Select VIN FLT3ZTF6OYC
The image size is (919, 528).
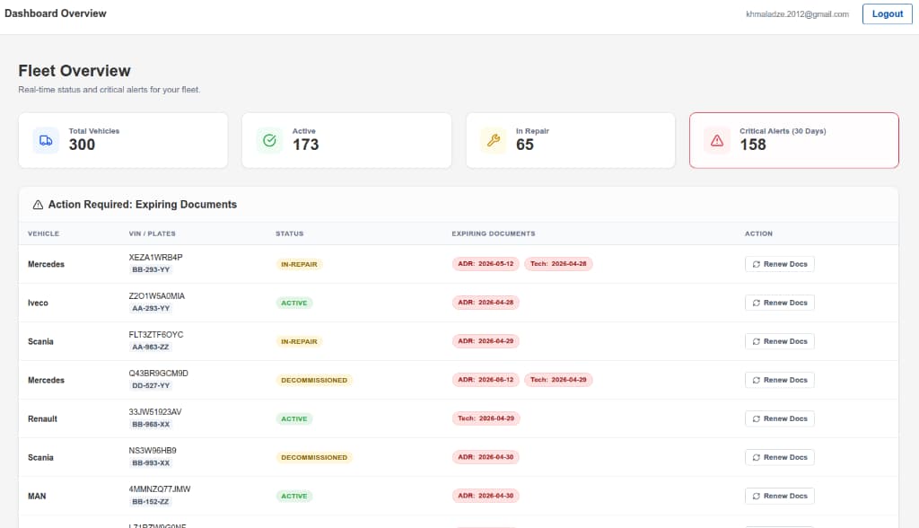pyautogui.click(x=156, y=335)
